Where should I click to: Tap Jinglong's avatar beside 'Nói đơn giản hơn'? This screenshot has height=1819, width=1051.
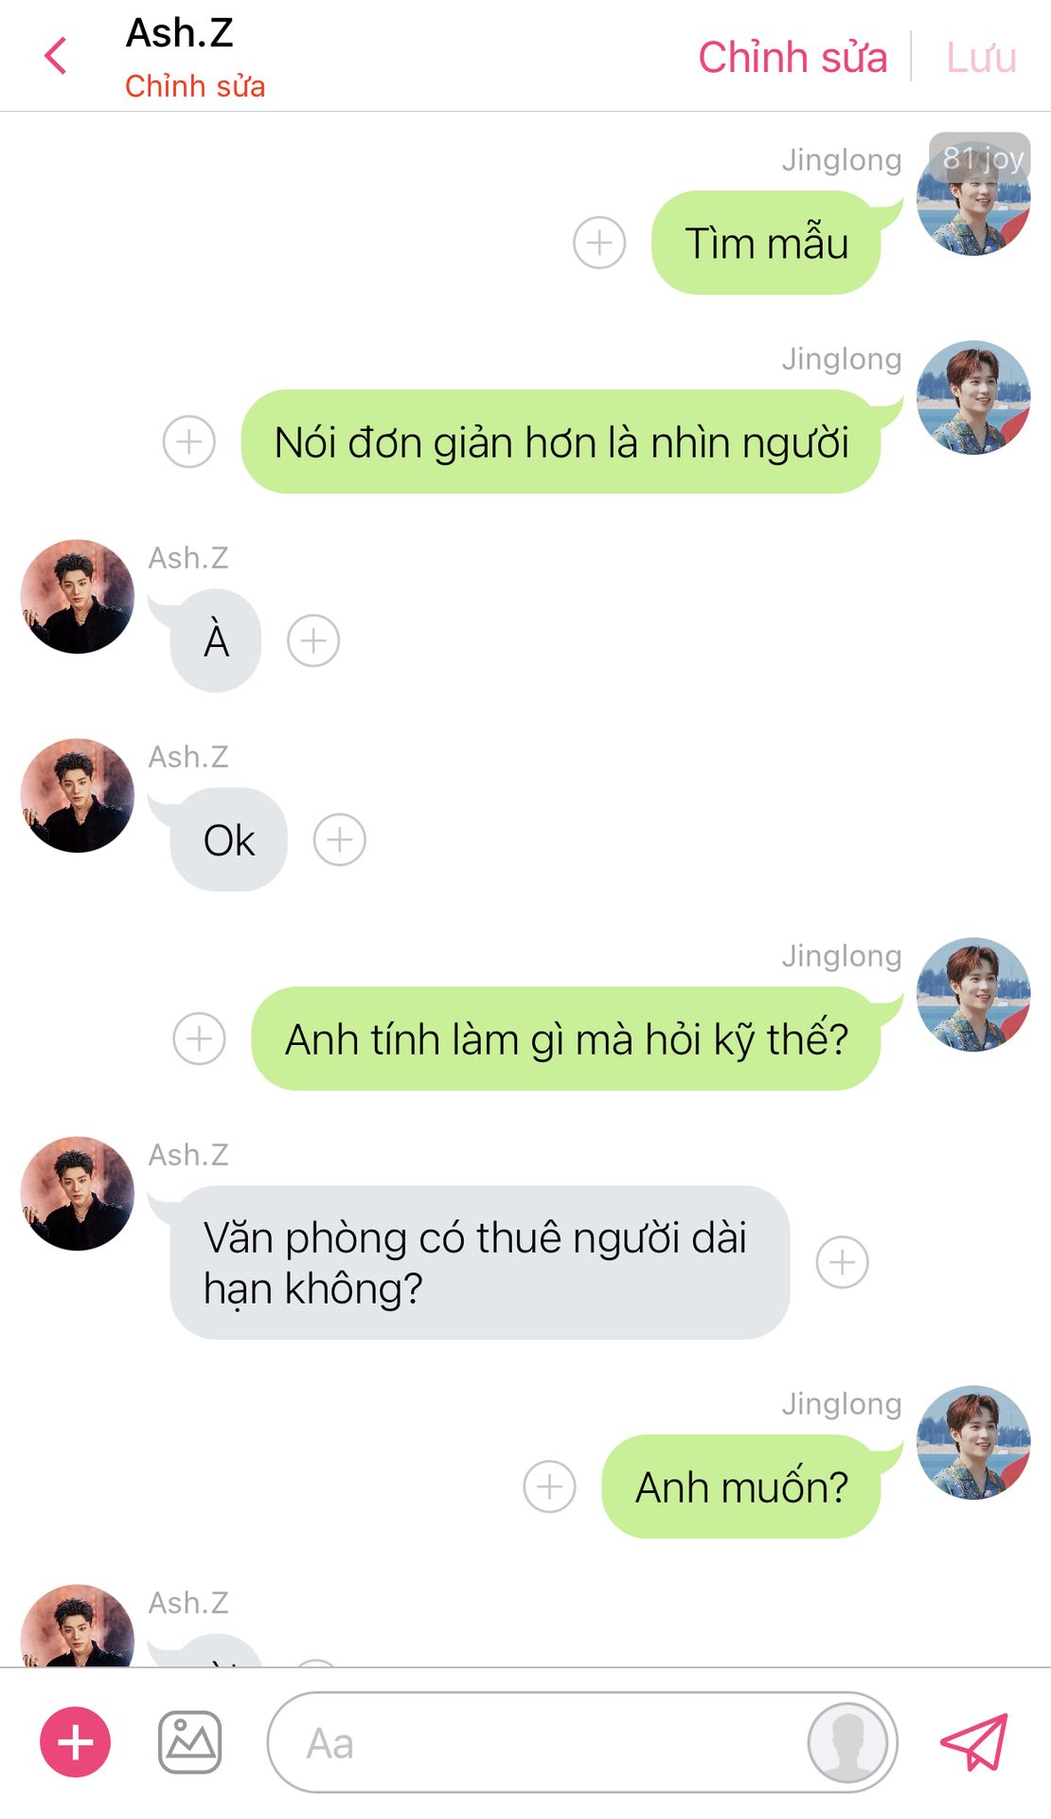tap(973, 398)
